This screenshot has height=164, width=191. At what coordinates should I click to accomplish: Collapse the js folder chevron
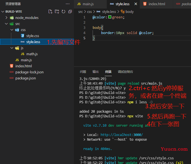[12, 48]
